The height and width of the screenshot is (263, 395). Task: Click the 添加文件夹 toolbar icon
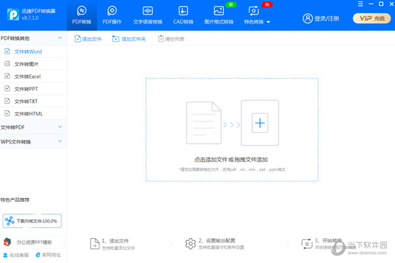click(x=116, y=39)
